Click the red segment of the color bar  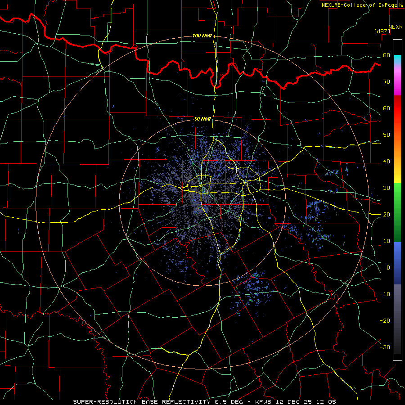click(397, 108)
